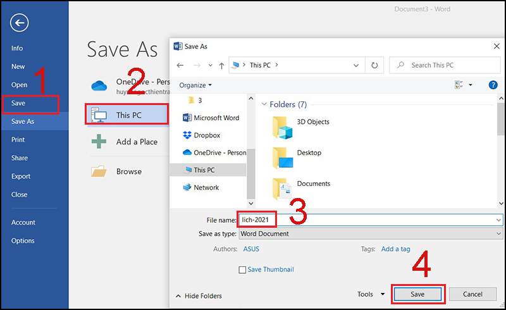Select the 3D Objects folder
The height and width of the screenshot is (310, 506).
[x=301, y=127]
